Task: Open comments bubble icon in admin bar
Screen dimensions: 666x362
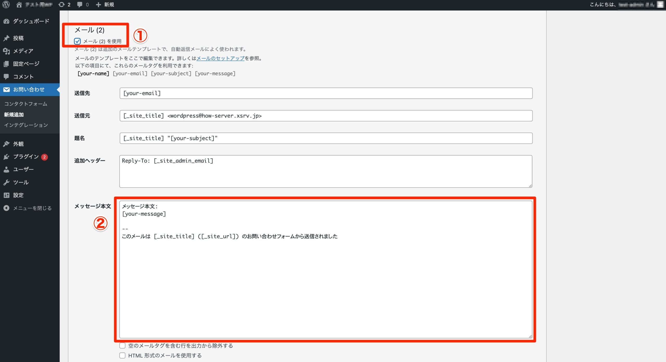Action: [x=80, y=4]
